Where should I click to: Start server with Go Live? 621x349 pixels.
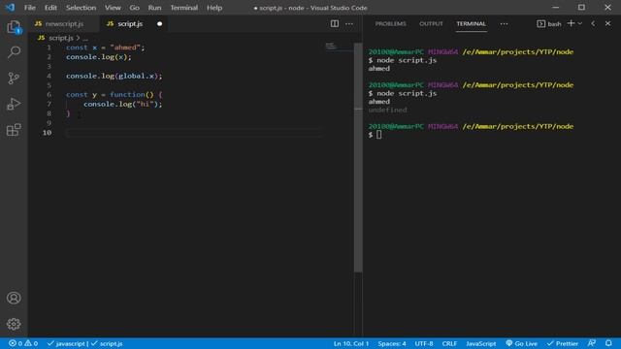click(522, 343)
